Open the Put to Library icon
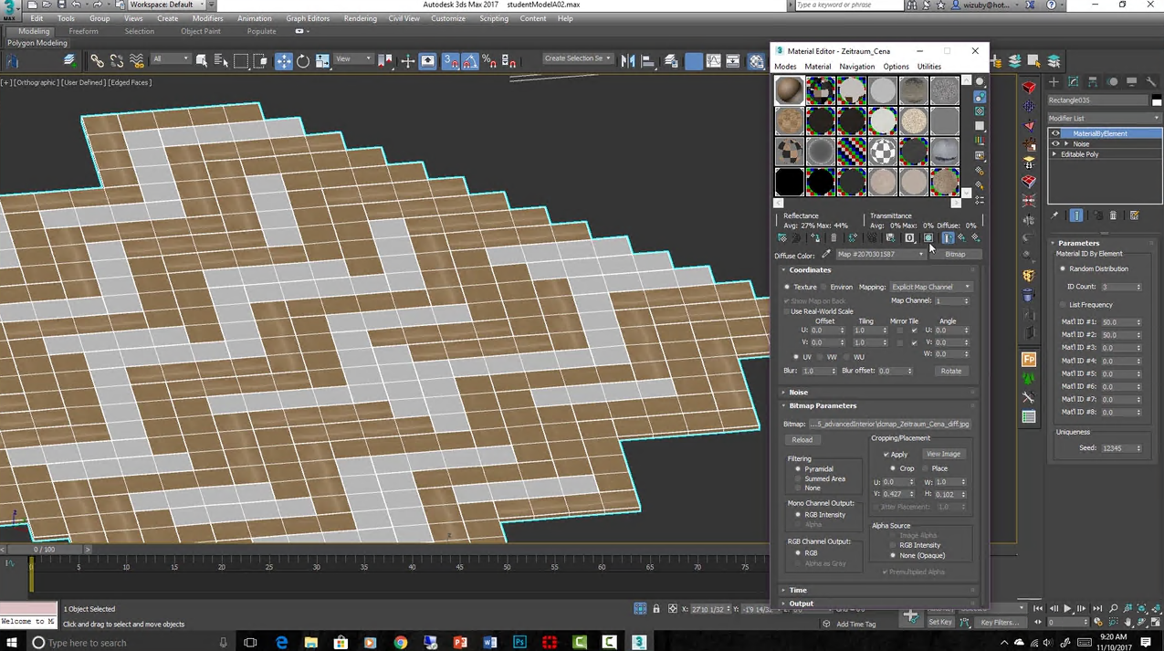The width and height of the screenshot is (1164, 651). click(890, 238)
